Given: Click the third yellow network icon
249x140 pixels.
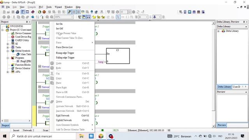Looking at the screenshot, I should pyautogui.click(x=103, y=17).
